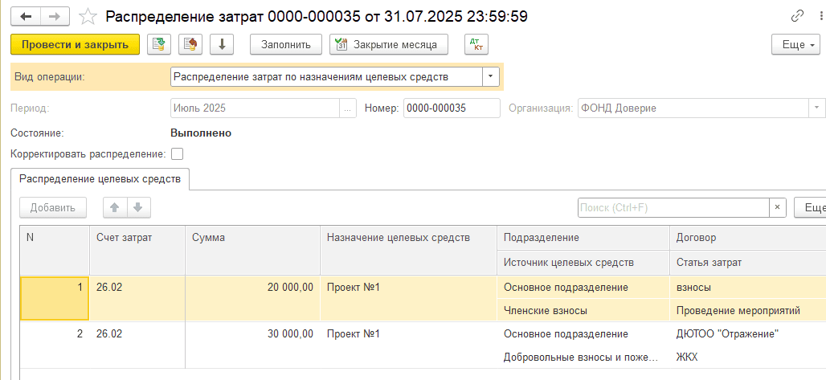Viewport: 826px width, 380px height.
Task: Add document to favorites with star icon
Action: tap(89, 16)
